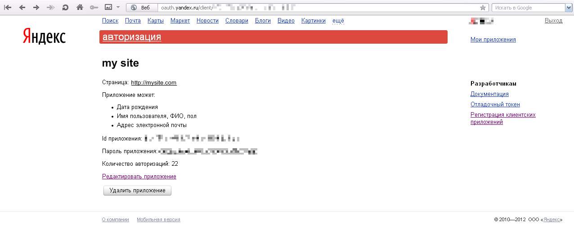Open the Карты link
The width and height of the screenshot is (574, 241).
[156, 21]
